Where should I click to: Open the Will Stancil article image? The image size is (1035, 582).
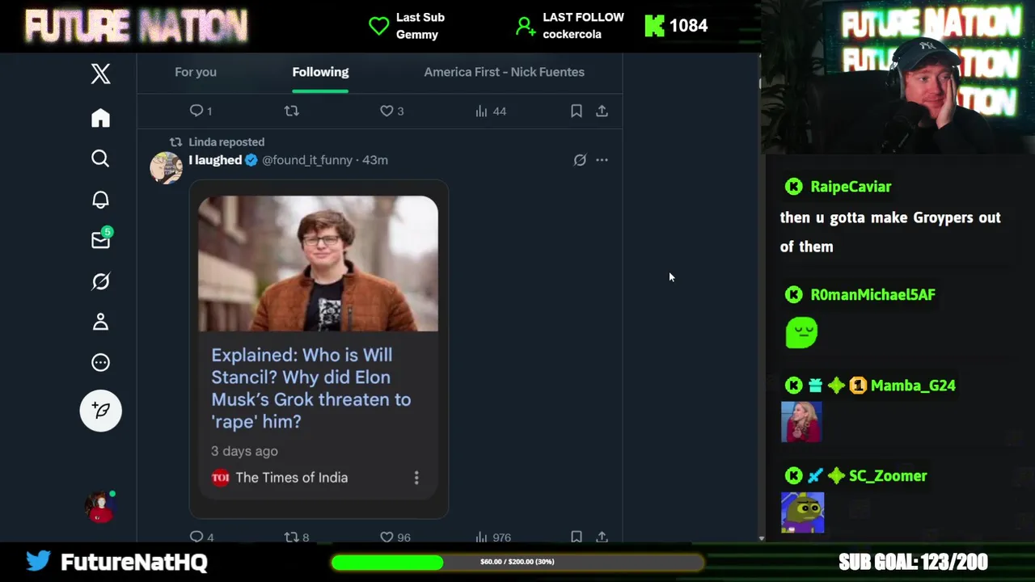pos(319,264)
